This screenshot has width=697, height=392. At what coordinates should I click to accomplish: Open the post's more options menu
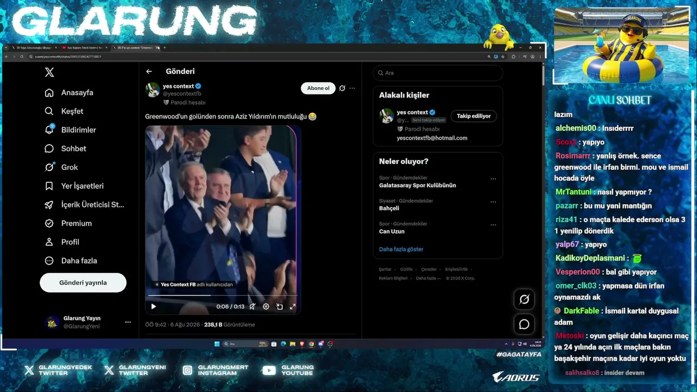pos(352,88)
